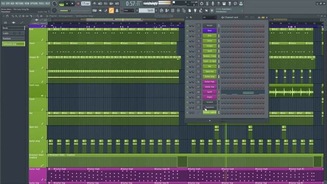Click the playlist magnet snap icon
Image resolution: width=327 pixels, height=184 pixels.
coord(7,16)
